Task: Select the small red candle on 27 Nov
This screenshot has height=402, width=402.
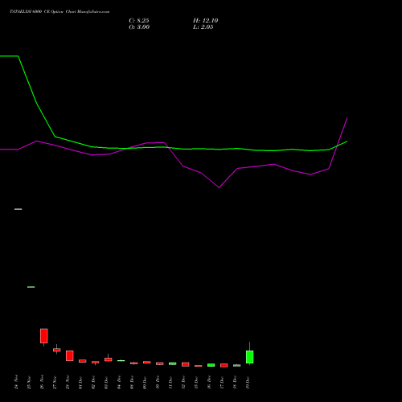Action: pos(57,350)
